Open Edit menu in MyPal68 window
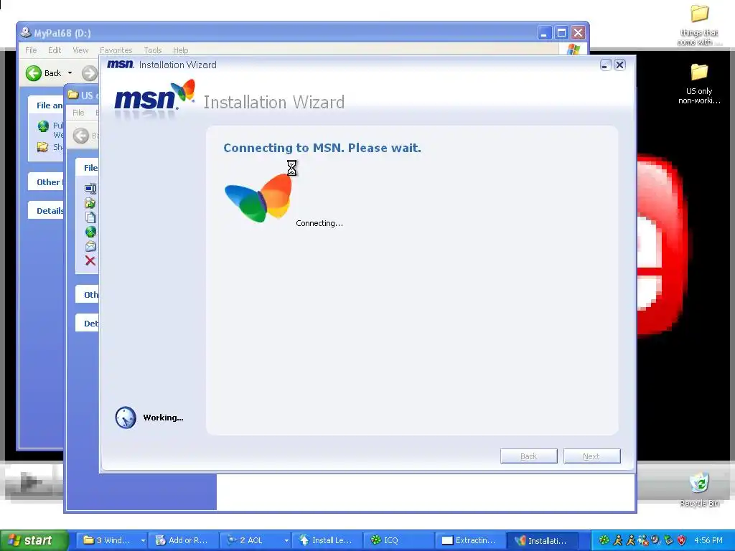735x551 pixels. point(55,50)
